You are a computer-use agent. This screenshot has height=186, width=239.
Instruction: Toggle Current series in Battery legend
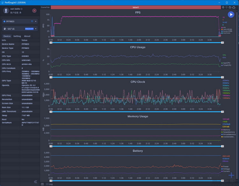[x=225, y=171]
